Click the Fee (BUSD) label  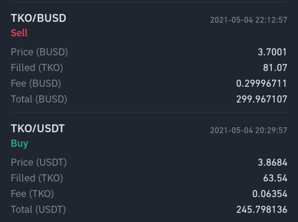(x=36, y=84)
